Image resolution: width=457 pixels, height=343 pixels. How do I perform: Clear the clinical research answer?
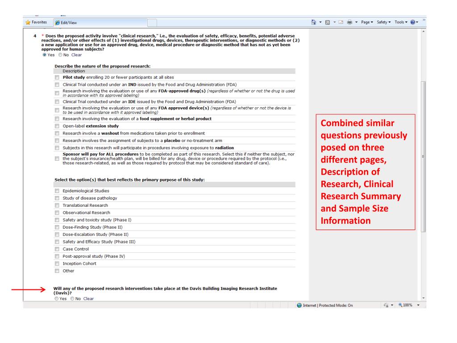[77, 55]
